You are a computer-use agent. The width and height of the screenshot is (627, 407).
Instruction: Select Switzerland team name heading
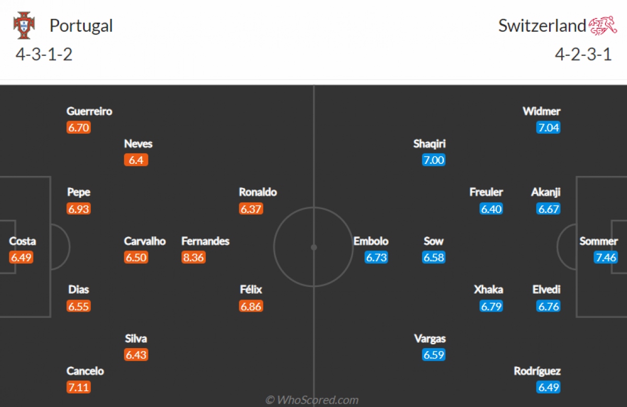click(x=542, y=26)
